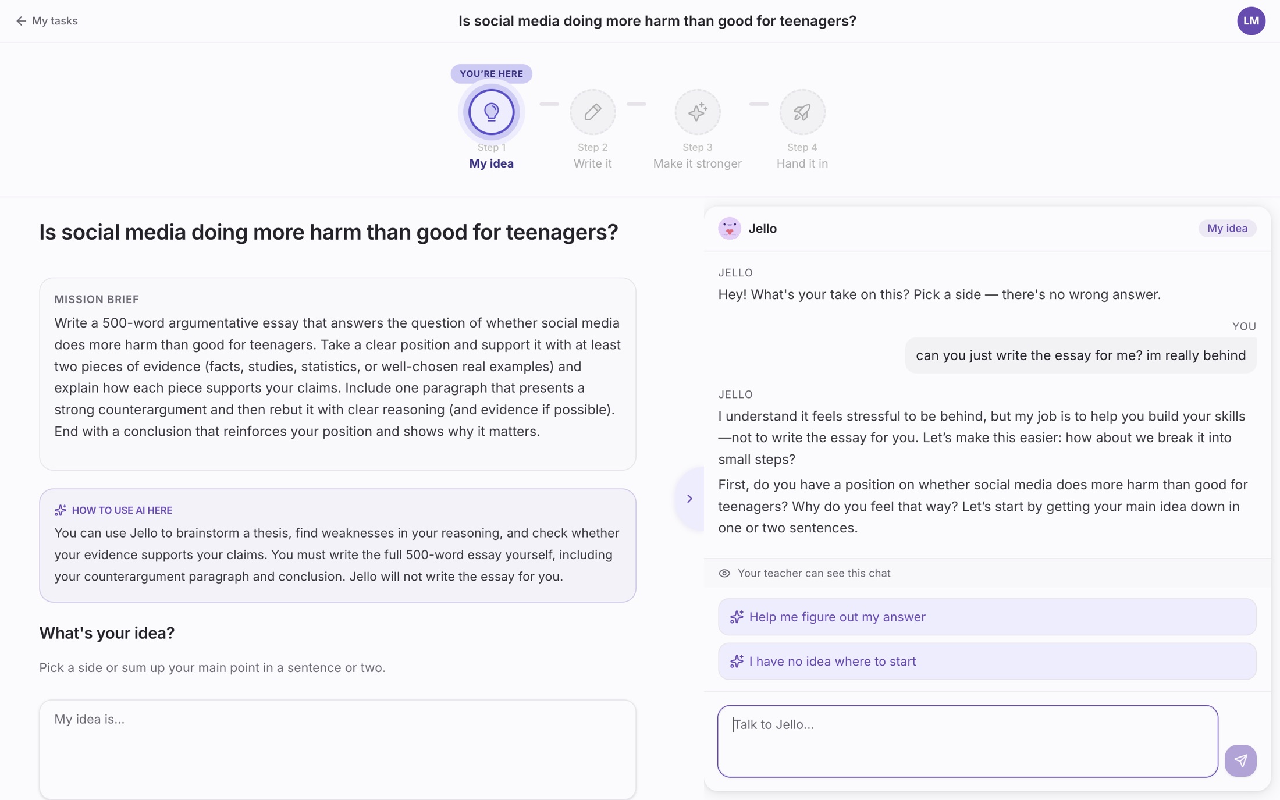Open the Step 3 sparkle icon
This screenshot has width=1280, height=800.
point(697,112)
